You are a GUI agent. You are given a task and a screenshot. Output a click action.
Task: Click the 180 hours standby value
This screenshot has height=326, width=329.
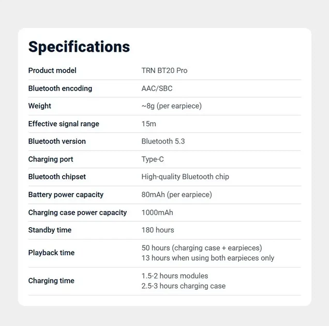coord(158,230)
